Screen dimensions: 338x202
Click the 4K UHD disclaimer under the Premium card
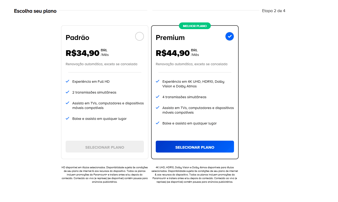tap(195, 174)
